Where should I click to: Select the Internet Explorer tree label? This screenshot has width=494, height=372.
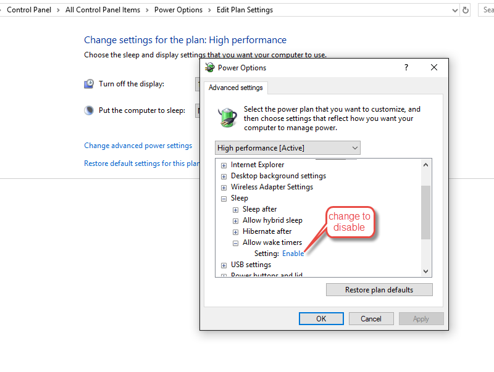point(257,165)
